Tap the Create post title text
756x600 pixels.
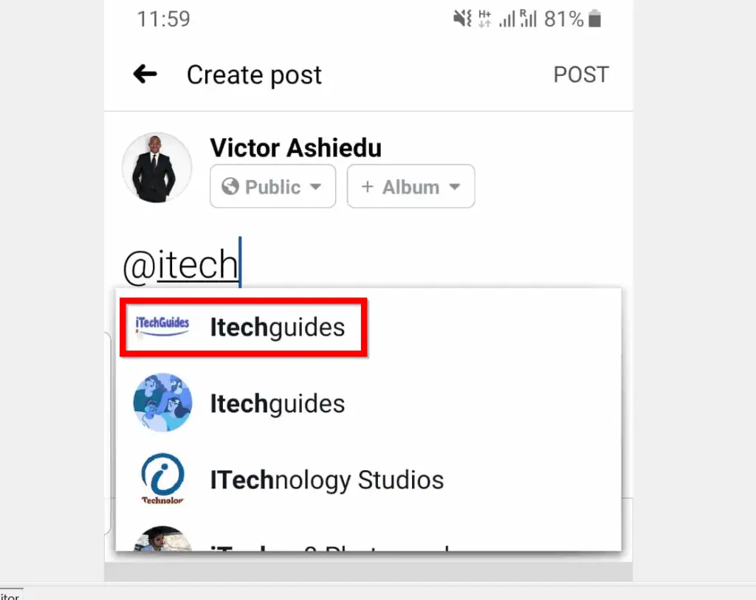pos(254,74)
